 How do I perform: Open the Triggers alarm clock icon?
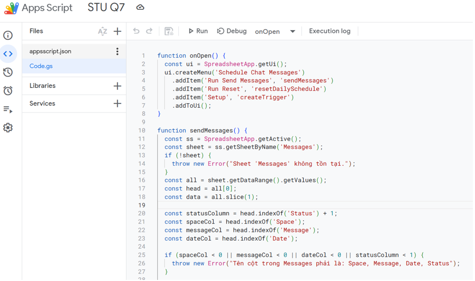[8, 90]
